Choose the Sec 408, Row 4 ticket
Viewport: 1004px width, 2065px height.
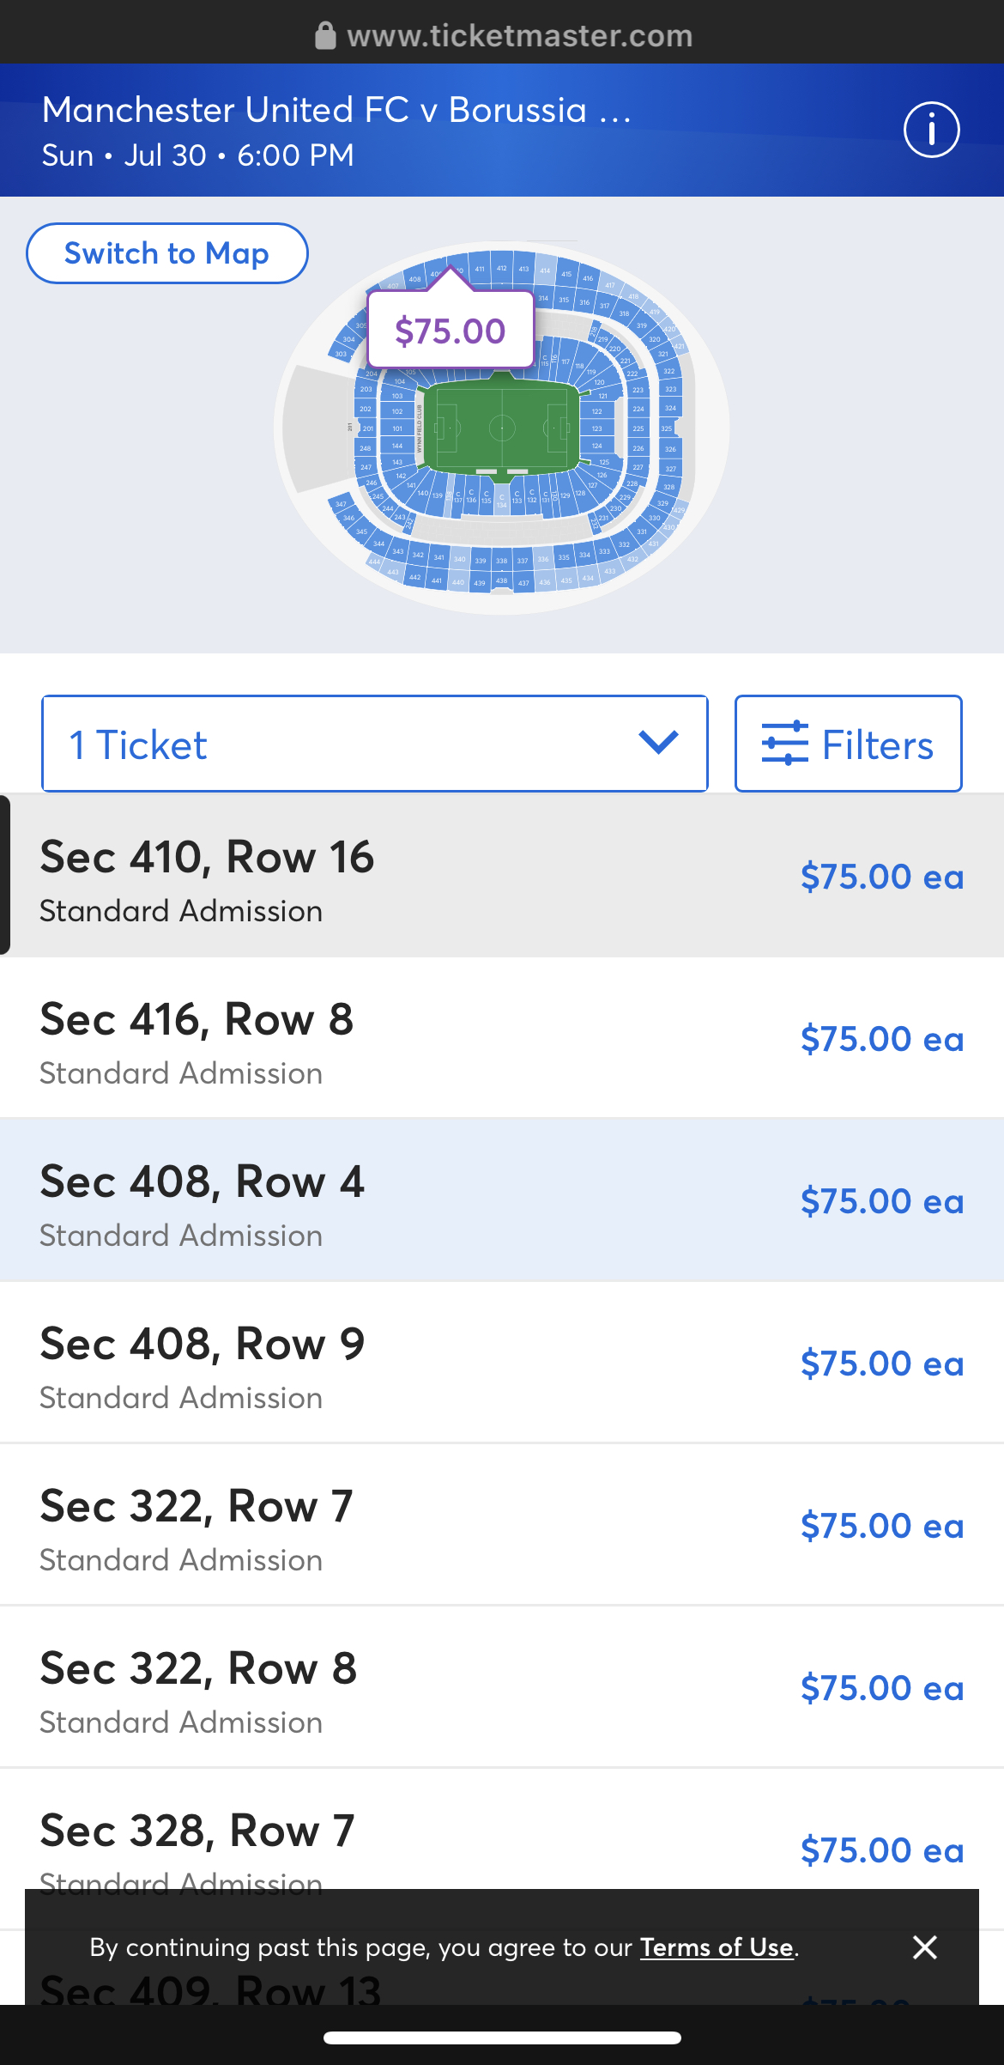(x=502, y=1200)
